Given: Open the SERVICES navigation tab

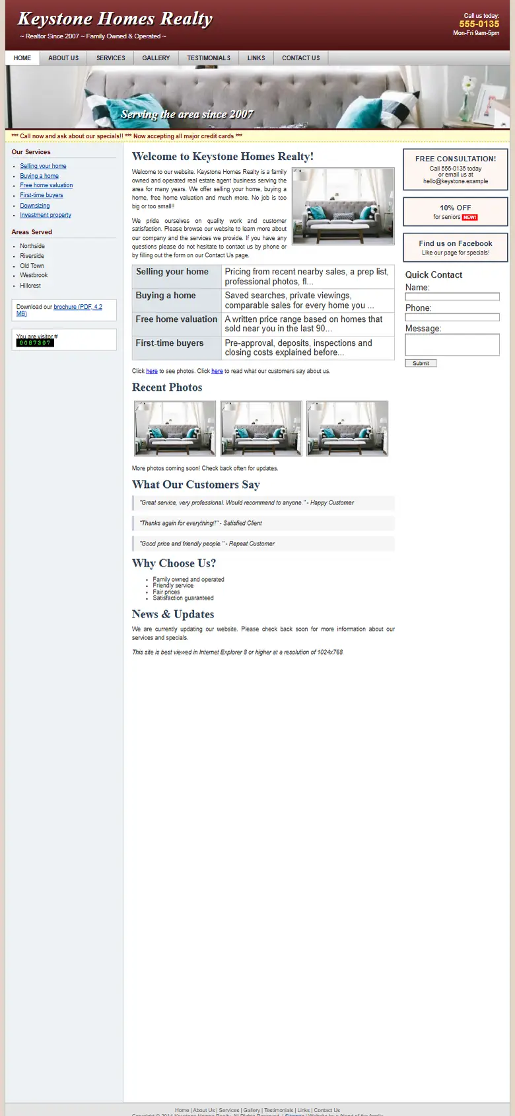Looking at the screenshot, I should click(111, 58).
